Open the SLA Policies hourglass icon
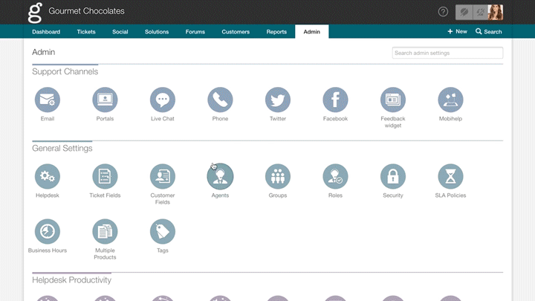 coord(451,176)
